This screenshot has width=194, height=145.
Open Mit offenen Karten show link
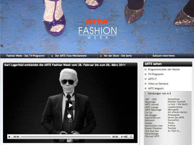tap(177, 112)
